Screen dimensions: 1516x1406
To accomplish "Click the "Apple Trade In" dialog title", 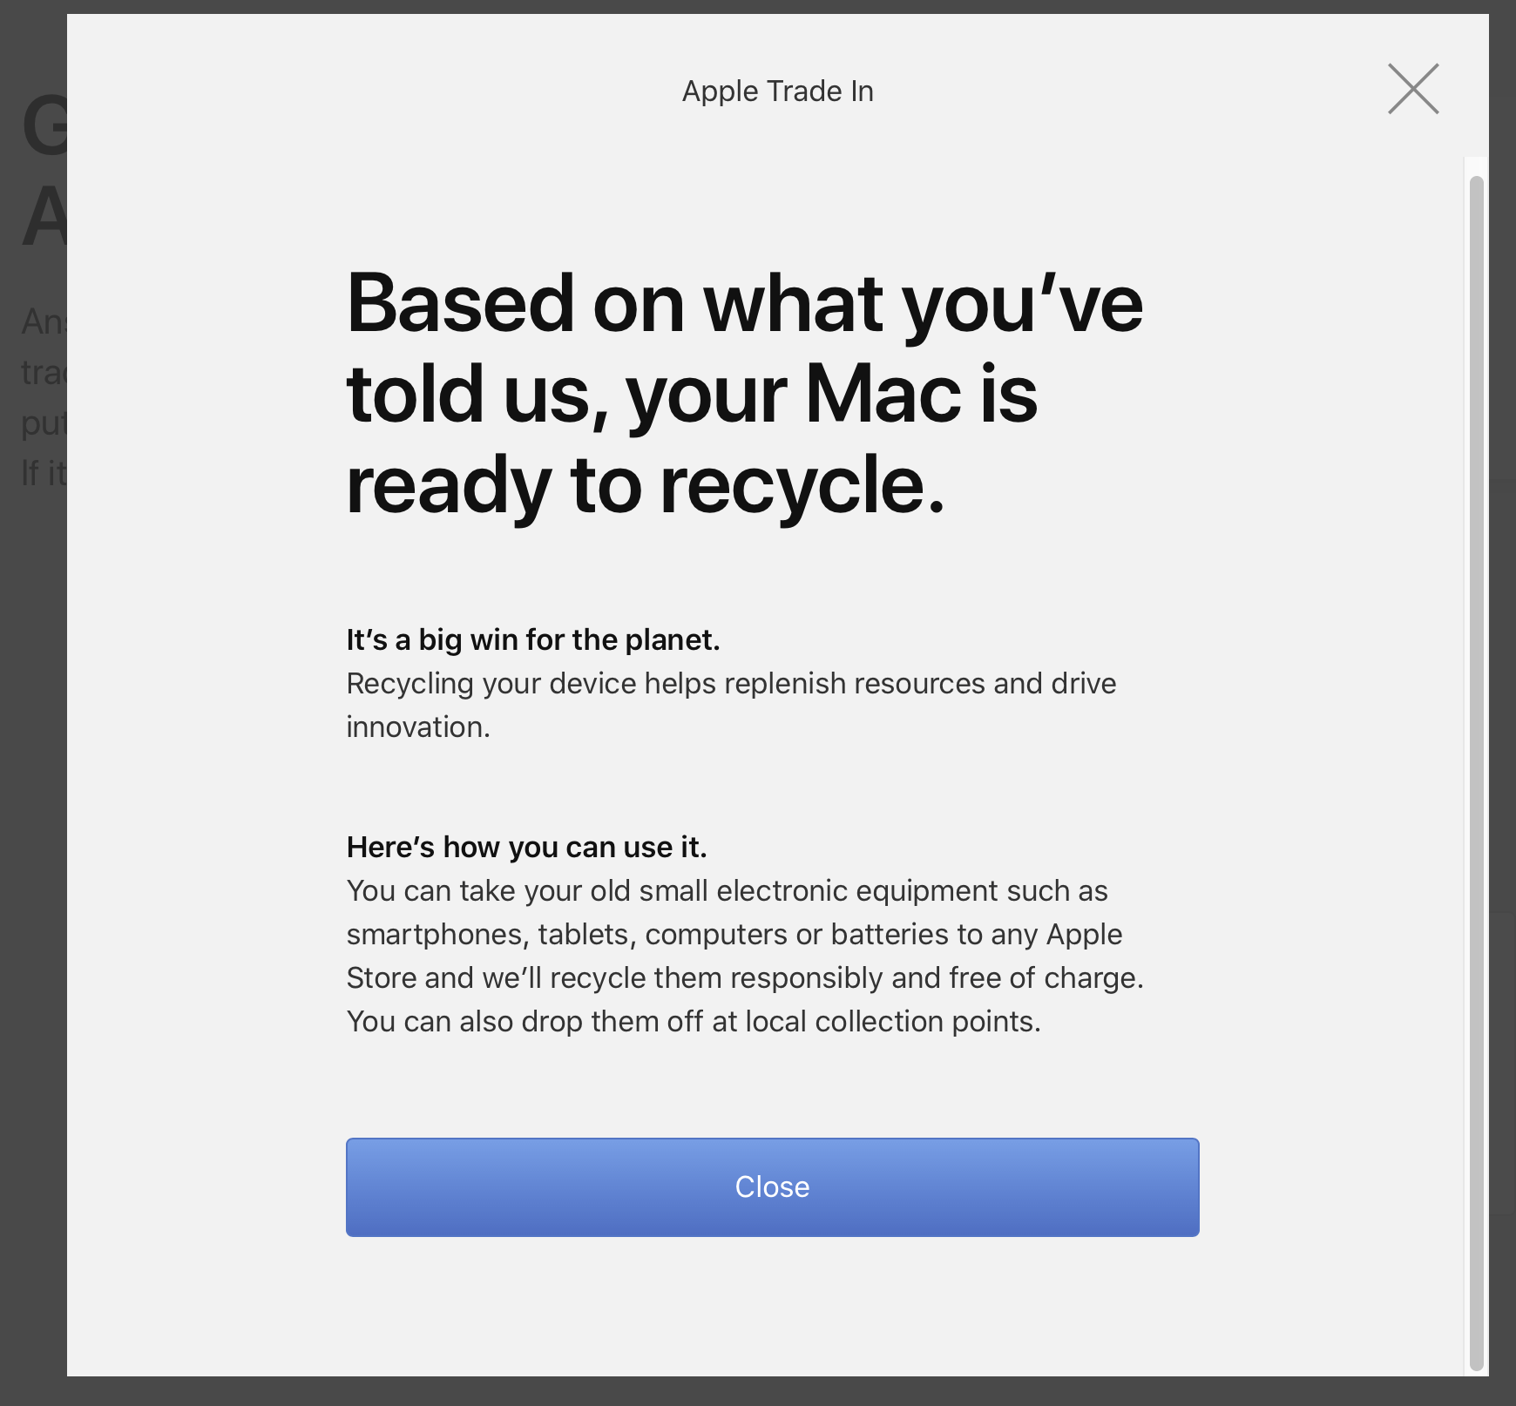I will (777, 91).
